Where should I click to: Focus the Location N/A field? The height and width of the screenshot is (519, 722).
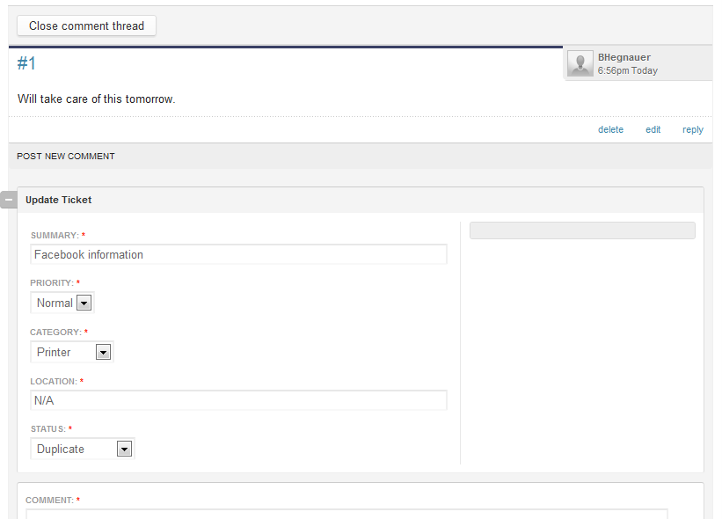pyautogui.click(x=238, y=400)
